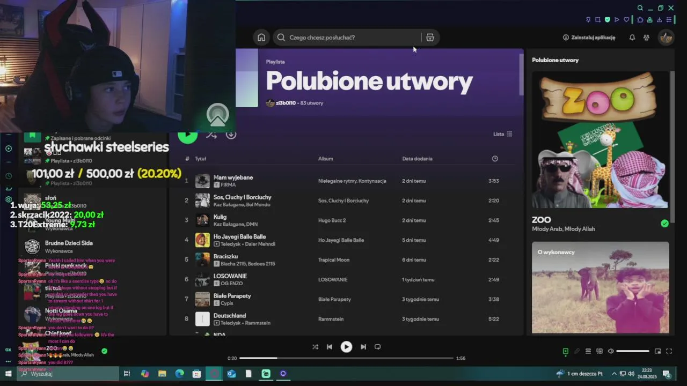
Task: Open the notifications bell
Action: (632, 38)
